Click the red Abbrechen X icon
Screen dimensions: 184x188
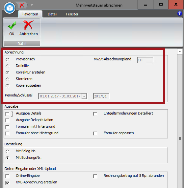[28, 25]
